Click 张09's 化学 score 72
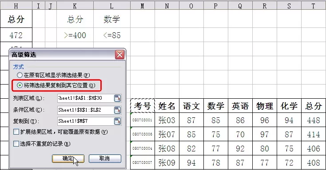Screen dimensions: 326x170 point(289,162)
